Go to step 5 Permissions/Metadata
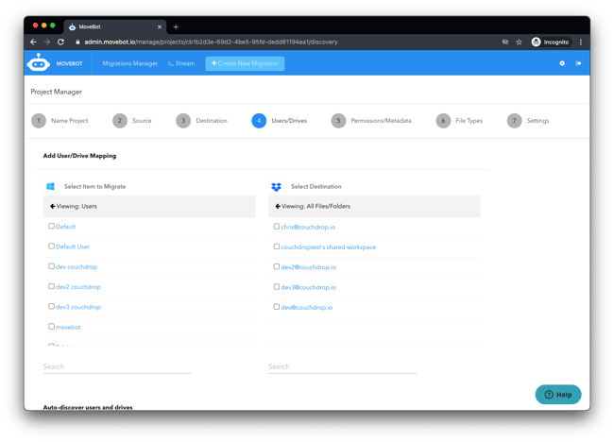Screen dimensions: 614x442 [338, 121]
